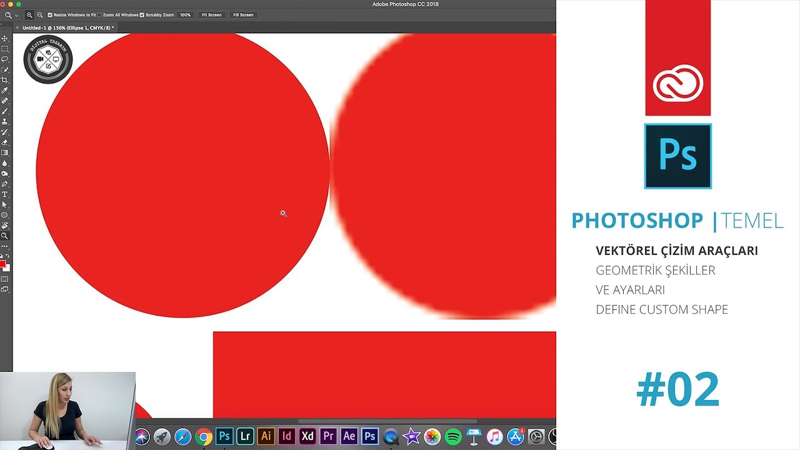Click the blurry right red circle
This screenshot has width=800, height=450.
tap(442, 176)
